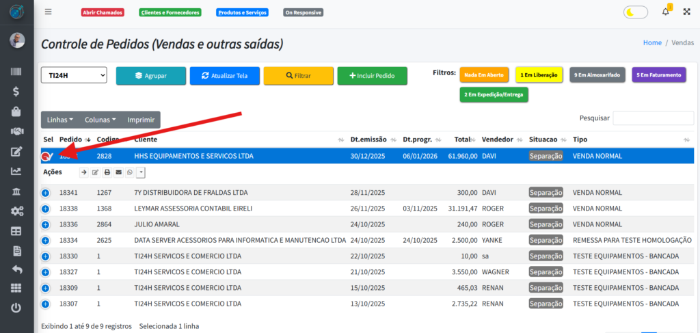Open the Colunas dropdown menu
The height and width of the screenshot is (333, 700).
100,120
